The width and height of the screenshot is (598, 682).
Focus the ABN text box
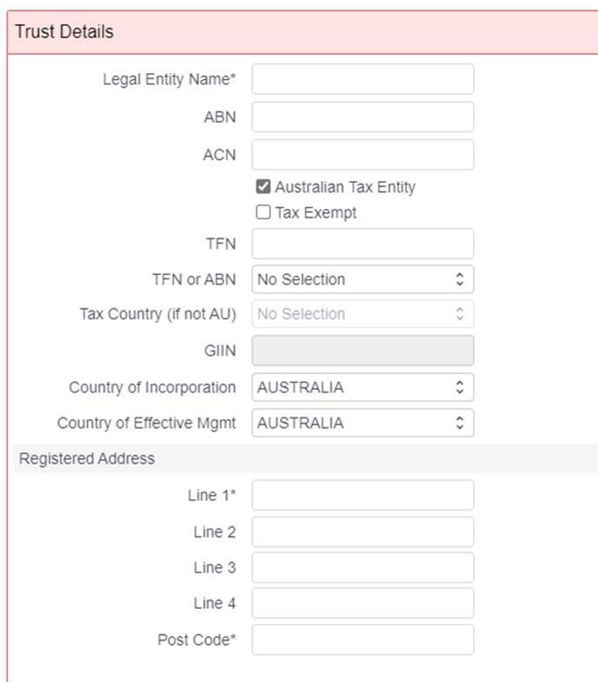(363, 117)
